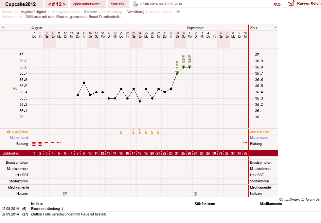Click the Zervixschleim label on the right
Screen dimensions: 321x223
pyautogui.click(x=260, y=131)
